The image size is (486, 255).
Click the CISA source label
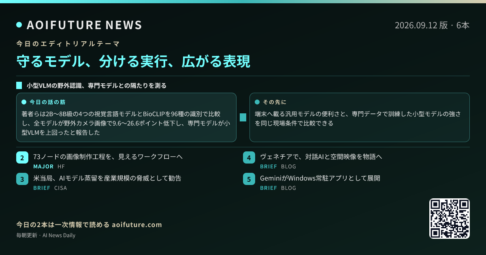61,188
